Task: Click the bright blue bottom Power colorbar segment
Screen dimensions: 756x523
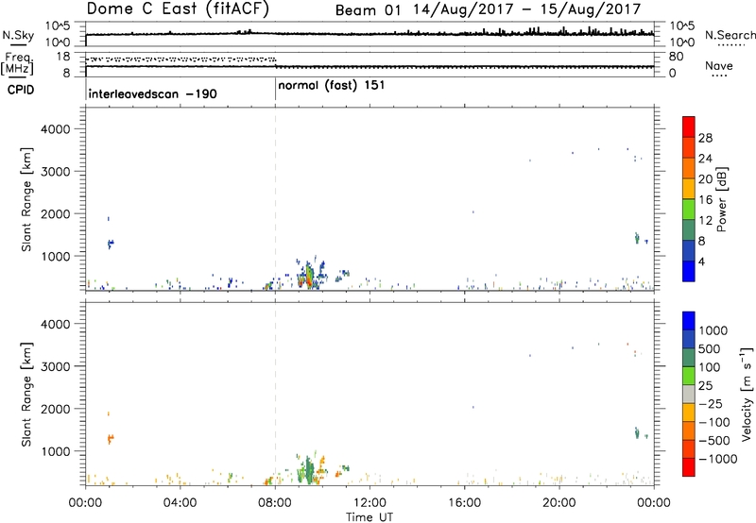Action: tap(689, 271)
